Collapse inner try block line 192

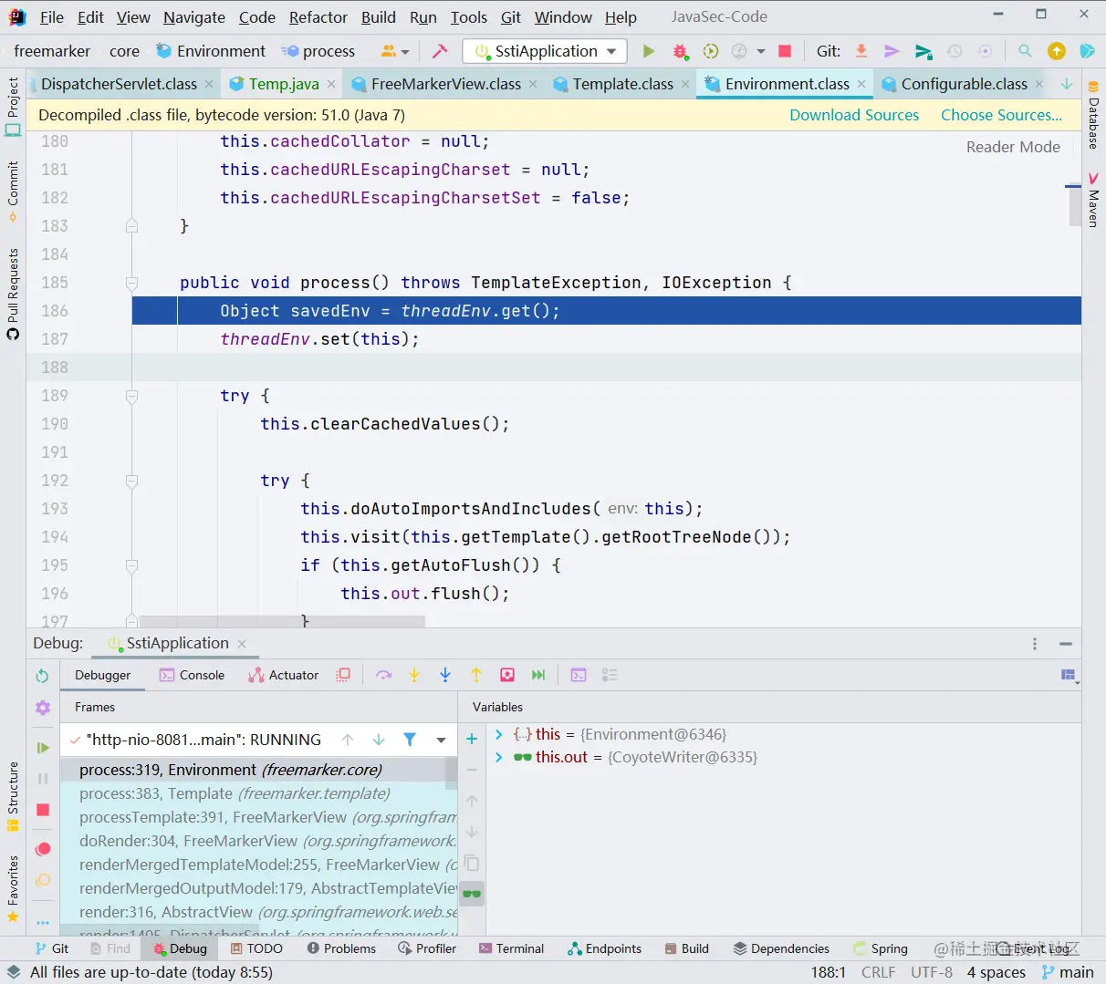(x=131, y=481)
